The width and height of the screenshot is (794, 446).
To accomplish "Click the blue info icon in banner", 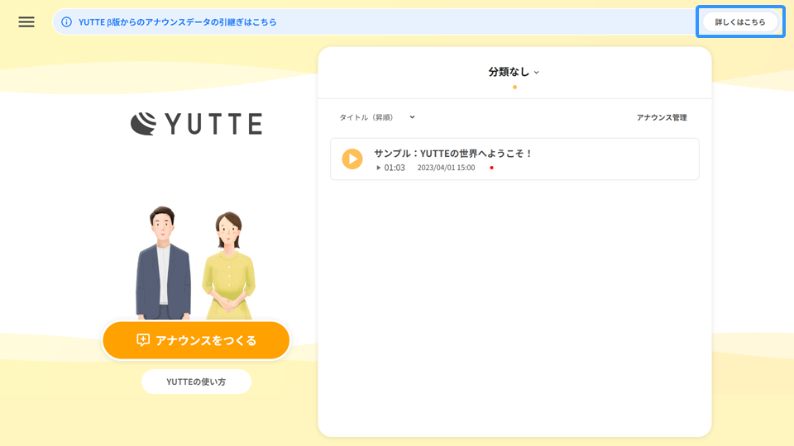I will [67, 22].
